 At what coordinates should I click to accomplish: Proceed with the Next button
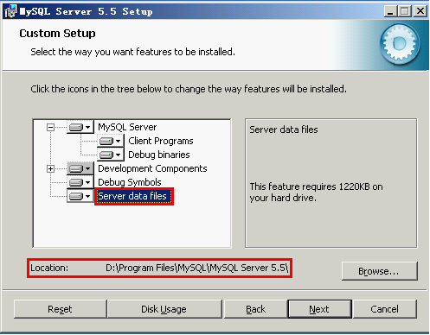click(x=319, y=309)
